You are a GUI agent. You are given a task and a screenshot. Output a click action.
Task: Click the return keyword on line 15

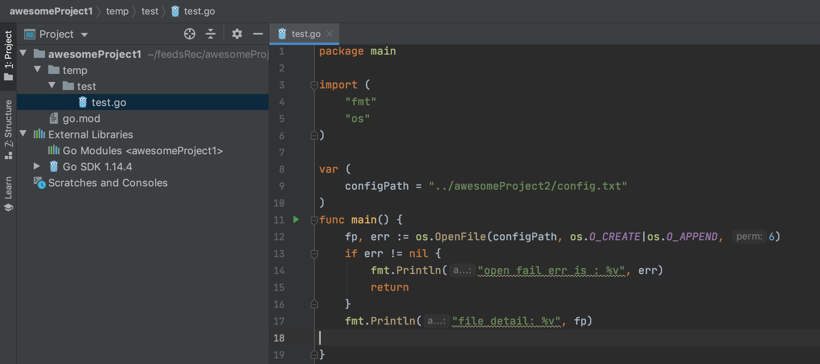[x=389, y=287]
